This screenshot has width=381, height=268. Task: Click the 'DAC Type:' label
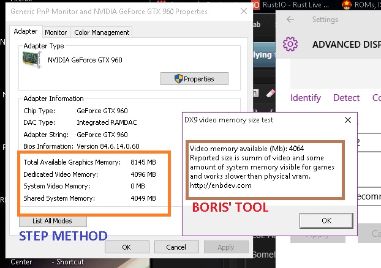tap(39, 122)
